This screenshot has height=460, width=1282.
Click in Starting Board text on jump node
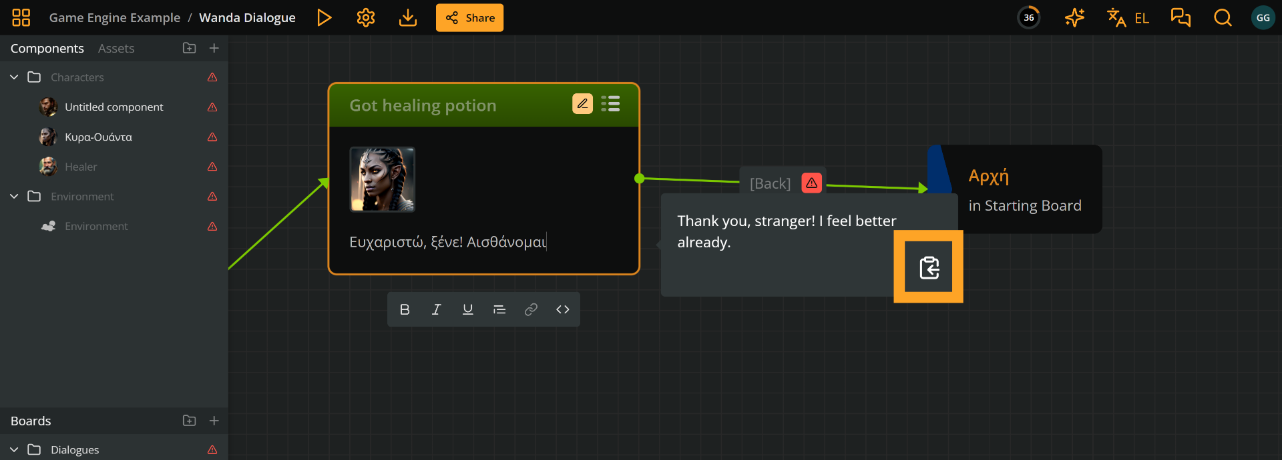1025,206
